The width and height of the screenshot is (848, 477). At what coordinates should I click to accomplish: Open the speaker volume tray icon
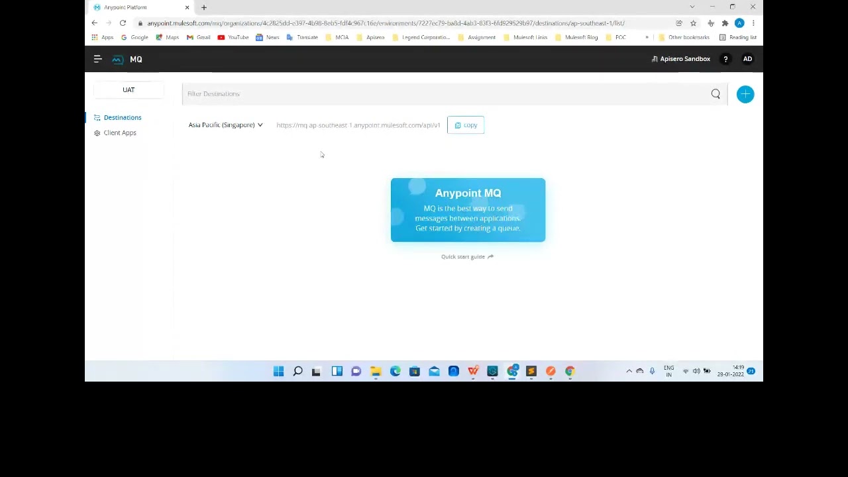[x=696, y=371]
